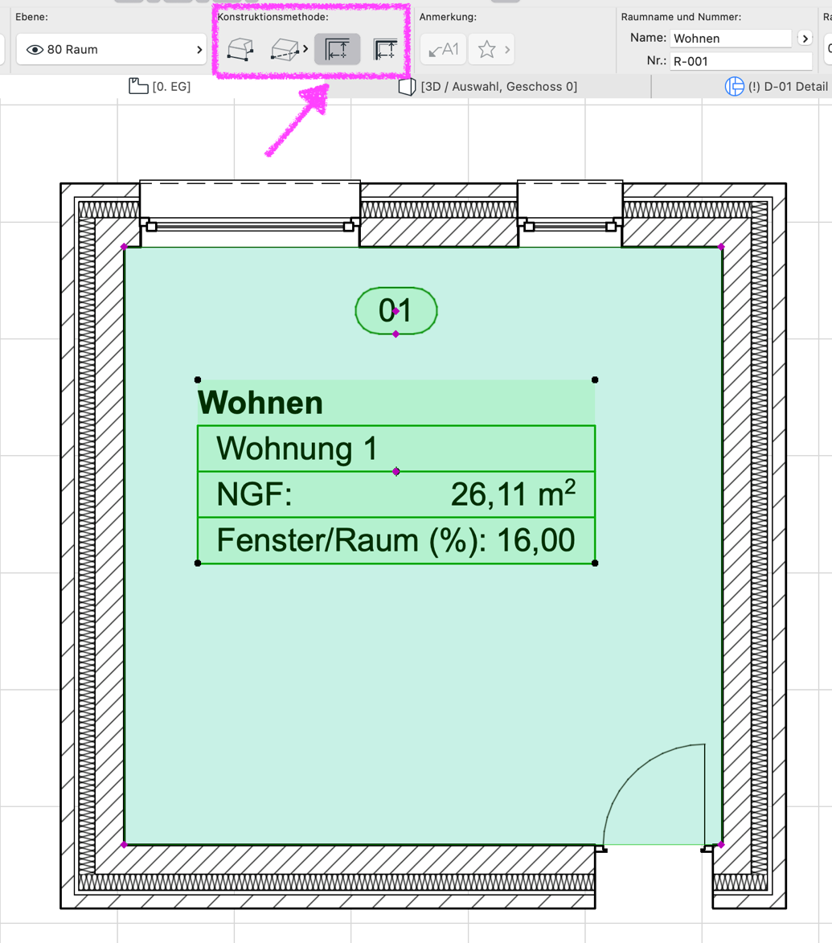Select the reference line zone construction method
The width and height of the screenshot is (832, 943).
pyautogui.click(x=385, y=49)
